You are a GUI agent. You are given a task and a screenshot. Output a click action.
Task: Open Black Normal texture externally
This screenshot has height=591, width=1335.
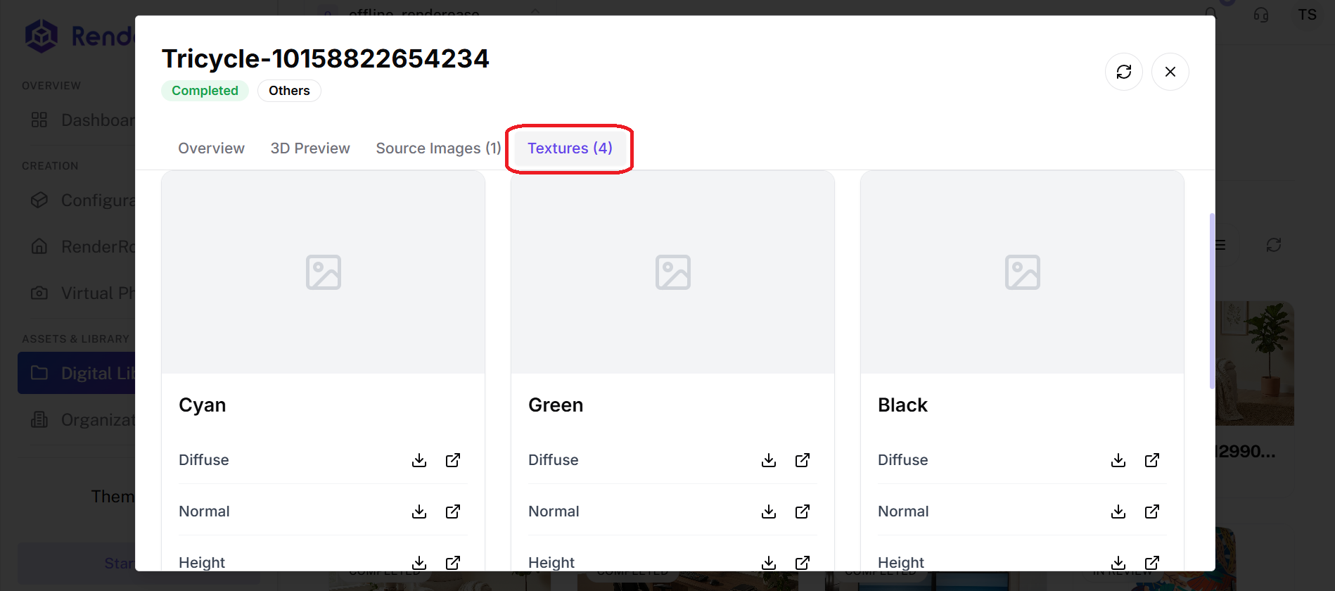(x=1152, y=511)
